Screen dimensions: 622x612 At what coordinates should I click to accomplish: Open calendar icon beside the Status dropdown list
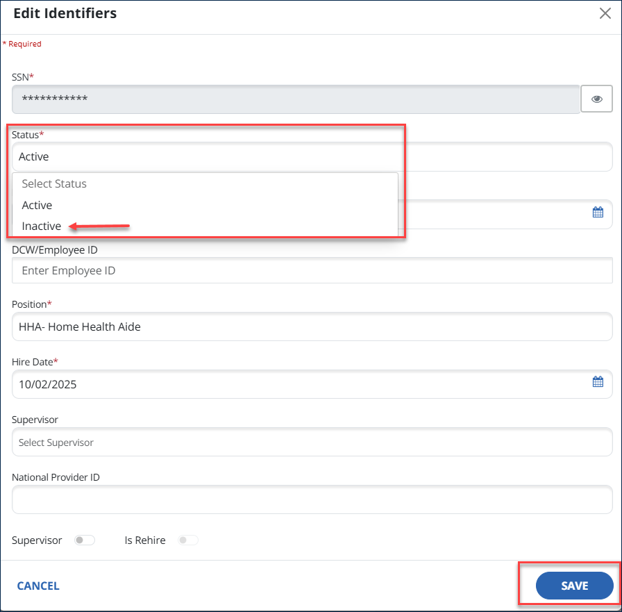(x=598, y=213)
